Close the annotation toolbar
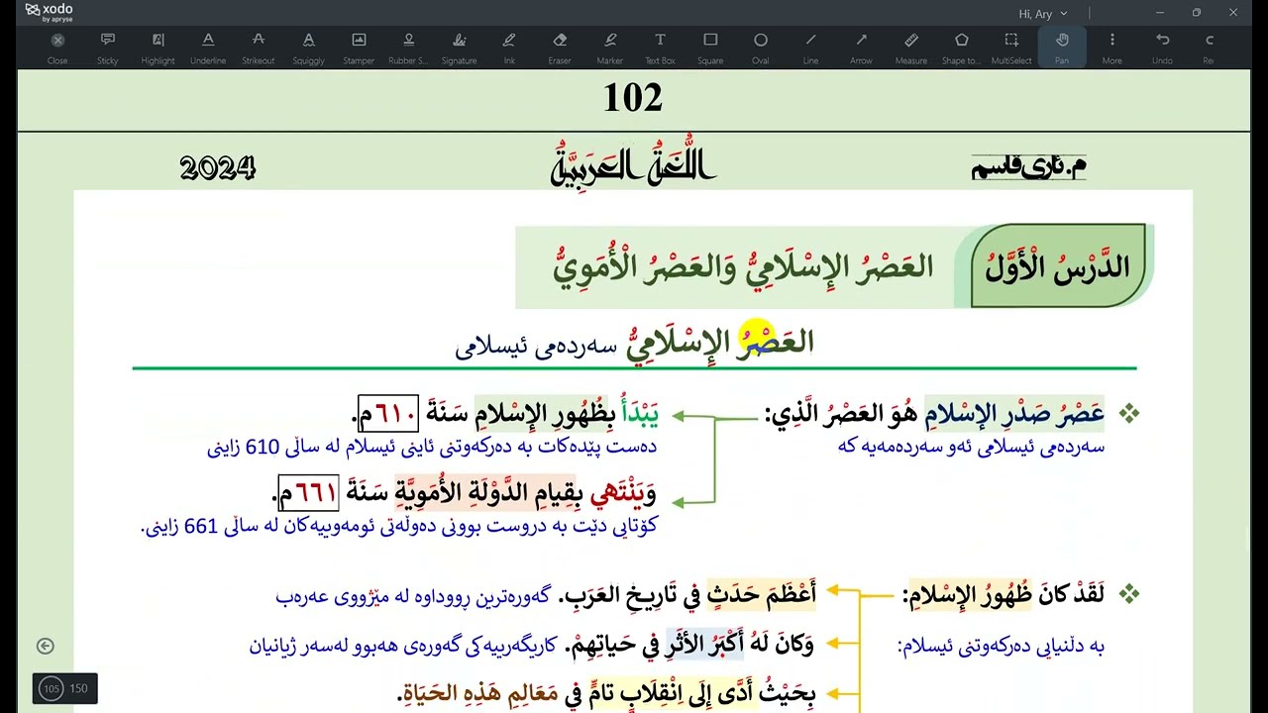The width and height of the screenshot is (1268, 713). [x=57, y=47]
